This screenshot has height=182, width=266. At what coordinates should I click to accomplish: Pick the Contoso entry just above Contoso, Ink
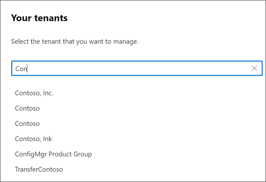(x=27, y=124)
